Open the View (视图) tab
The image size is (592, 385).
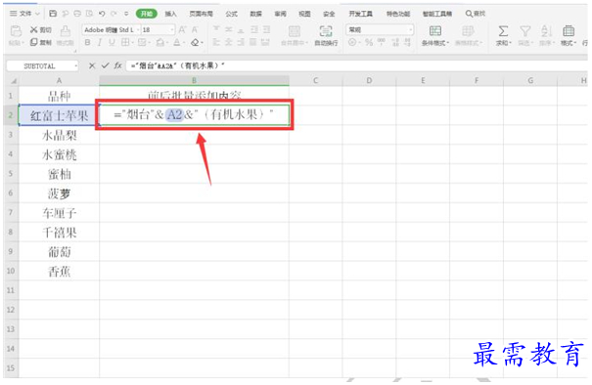pyautogui.click(x=304, y=14)
